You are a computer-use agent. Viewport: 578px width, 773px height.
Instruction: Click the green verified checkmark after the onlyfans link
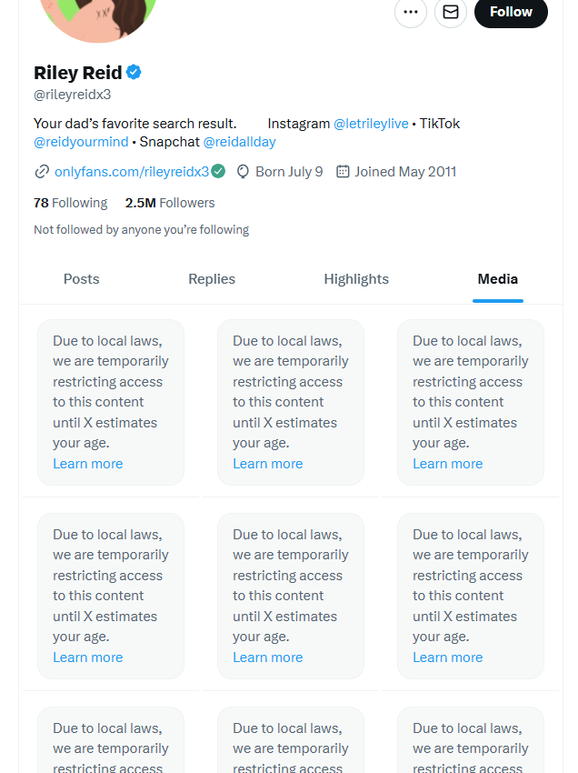pos(218,171)
